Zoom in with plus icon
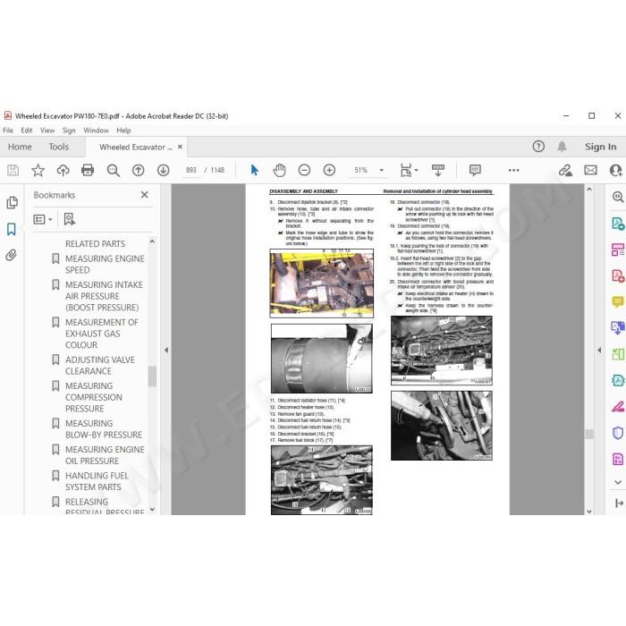Screen dimensions: 626x626 (329, 171)
